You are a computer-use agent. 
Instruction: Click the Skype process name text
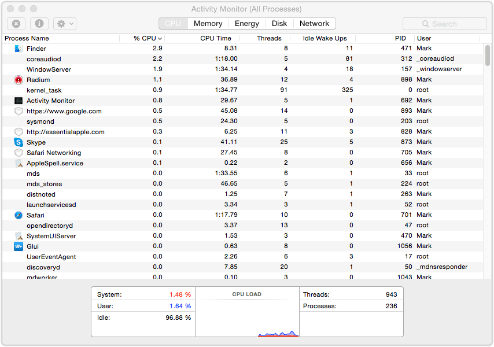point(36,142)
